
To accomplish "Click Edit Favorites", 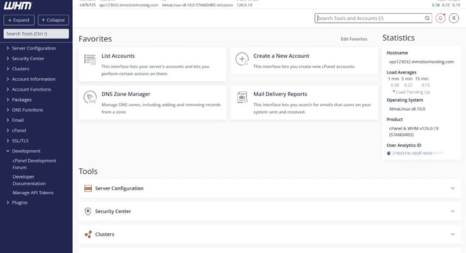I will [354, 39].
